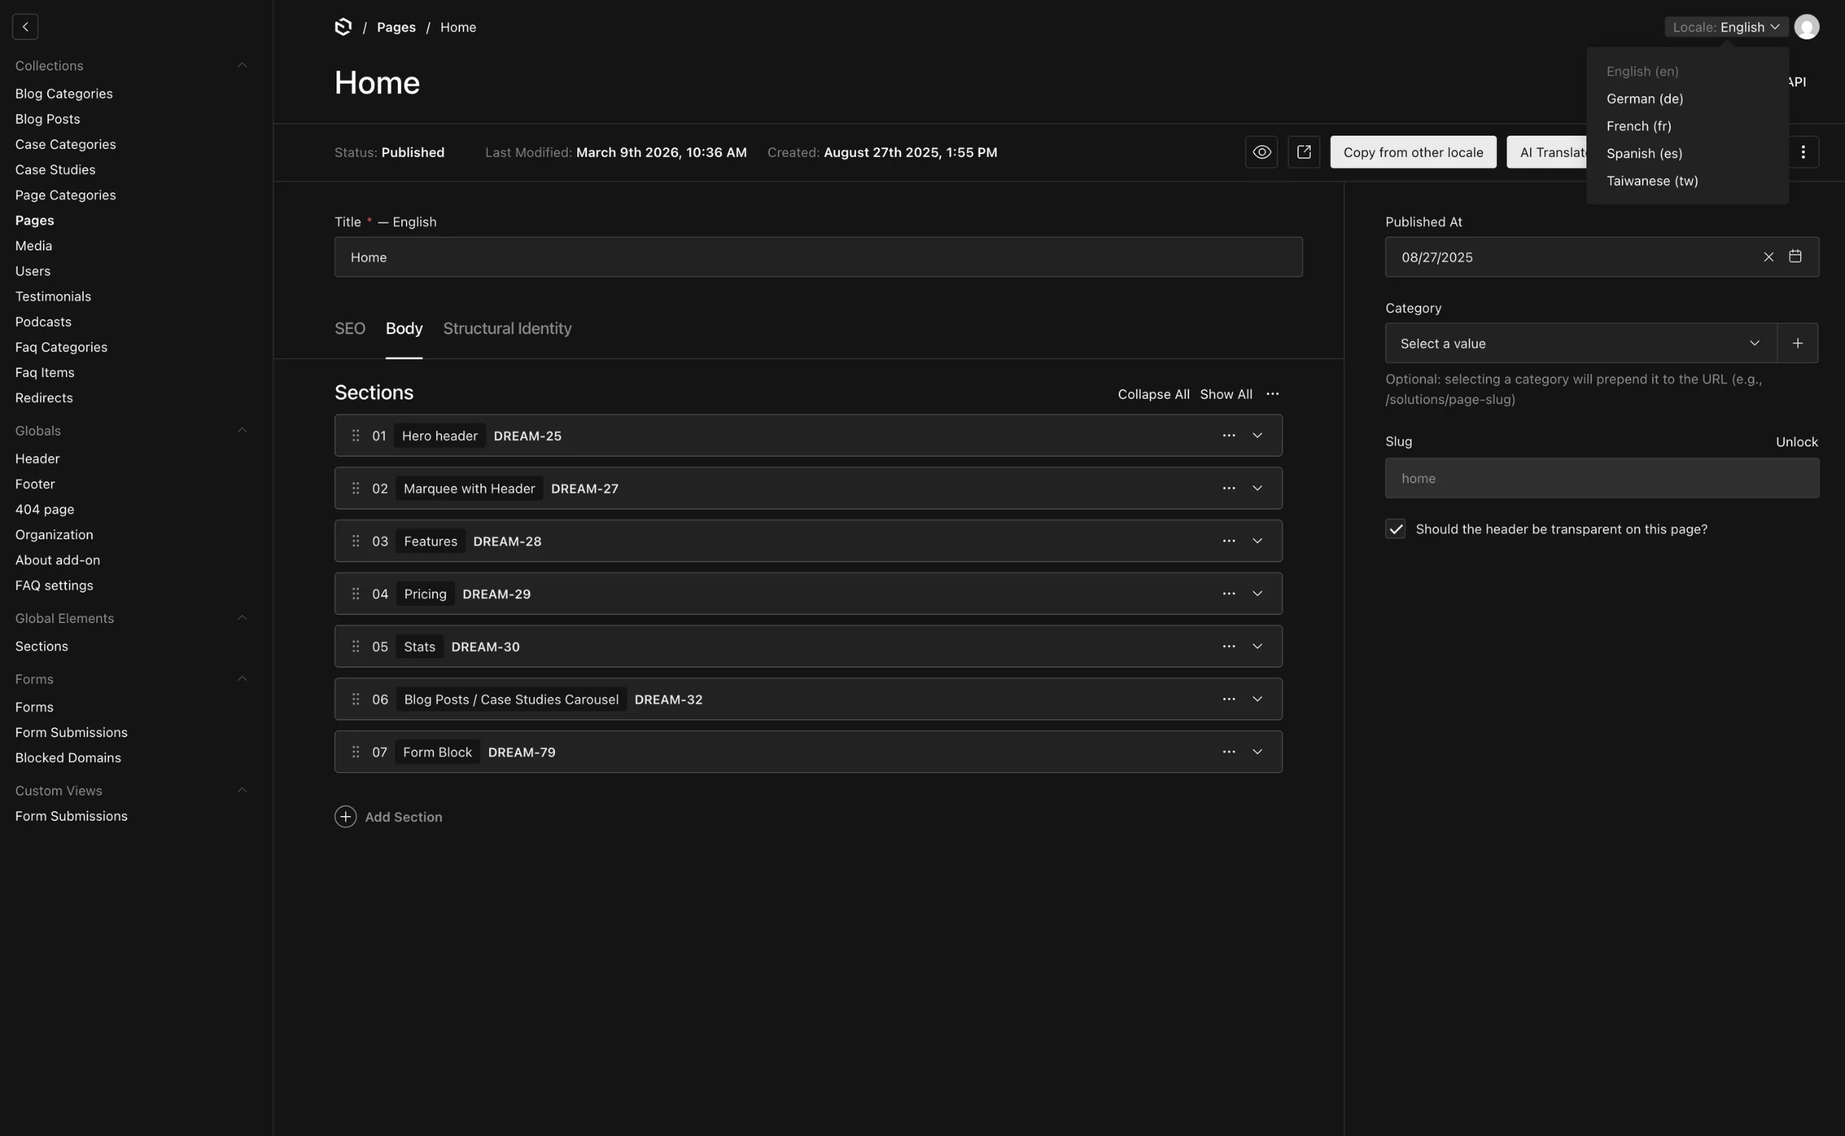Grab drag handle of Pricing row
This screenshot has height=1136, width=1845.
click(356, 593)
